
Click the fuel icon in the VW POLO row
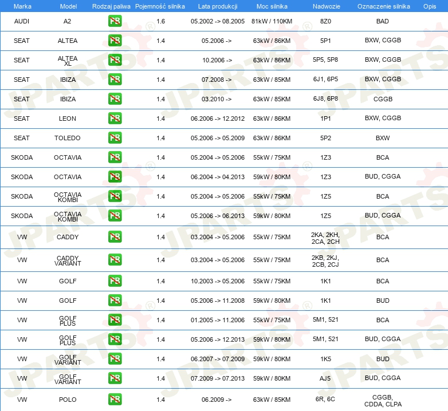point(115,400)
